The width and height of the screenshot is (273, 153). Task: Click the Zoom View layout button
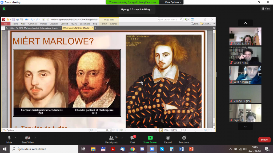[x=266, y=8]
